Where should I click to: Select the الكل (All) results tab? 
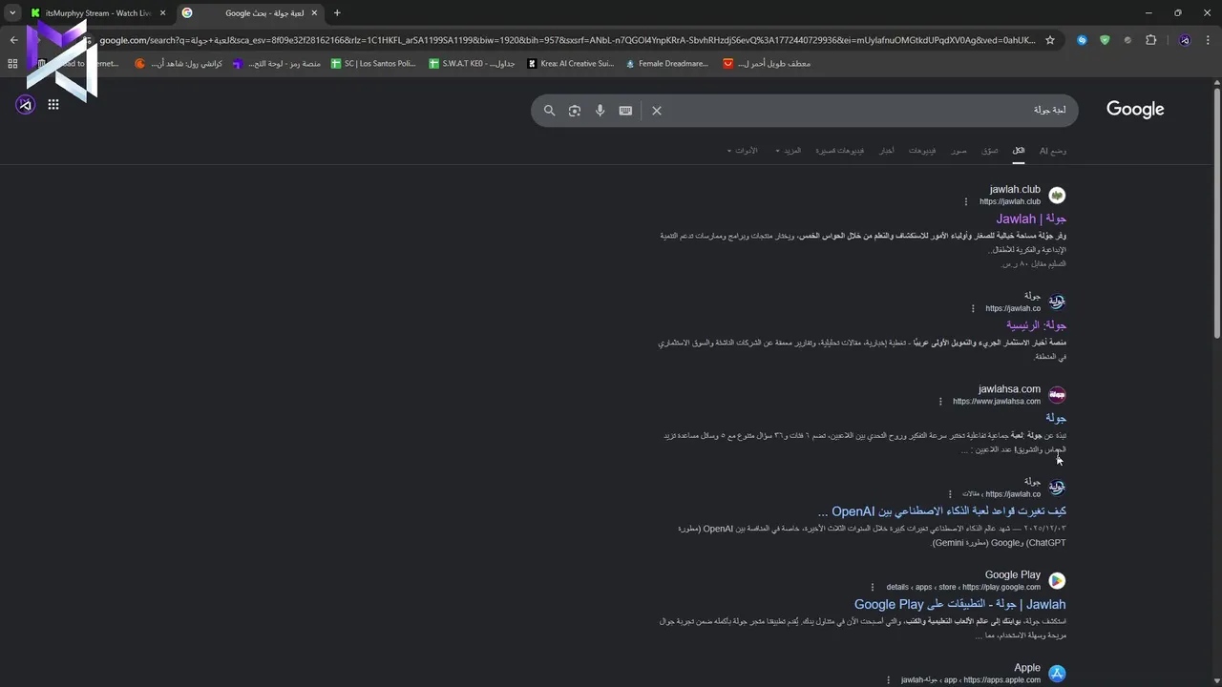(x=1019, y=151)
